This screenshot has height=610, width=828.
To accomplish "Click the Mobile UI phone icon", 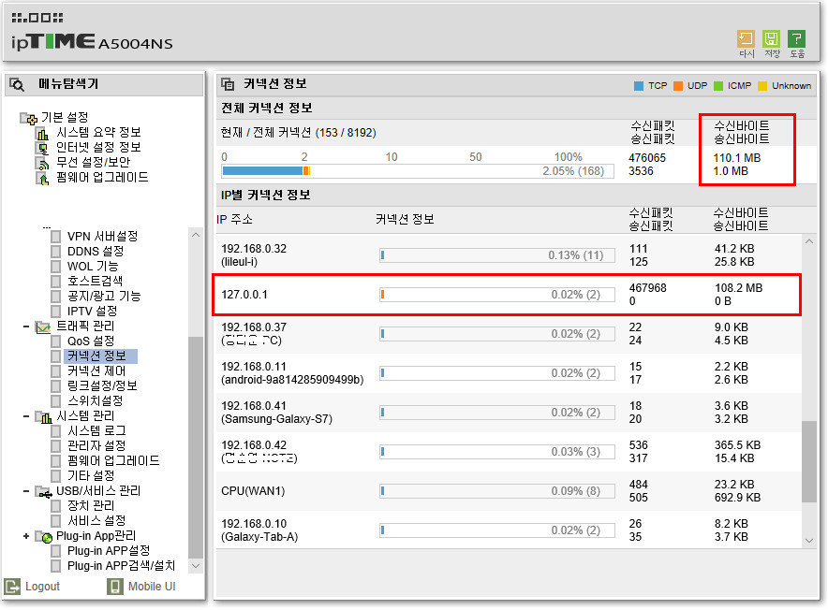I will tap(114, 587).
